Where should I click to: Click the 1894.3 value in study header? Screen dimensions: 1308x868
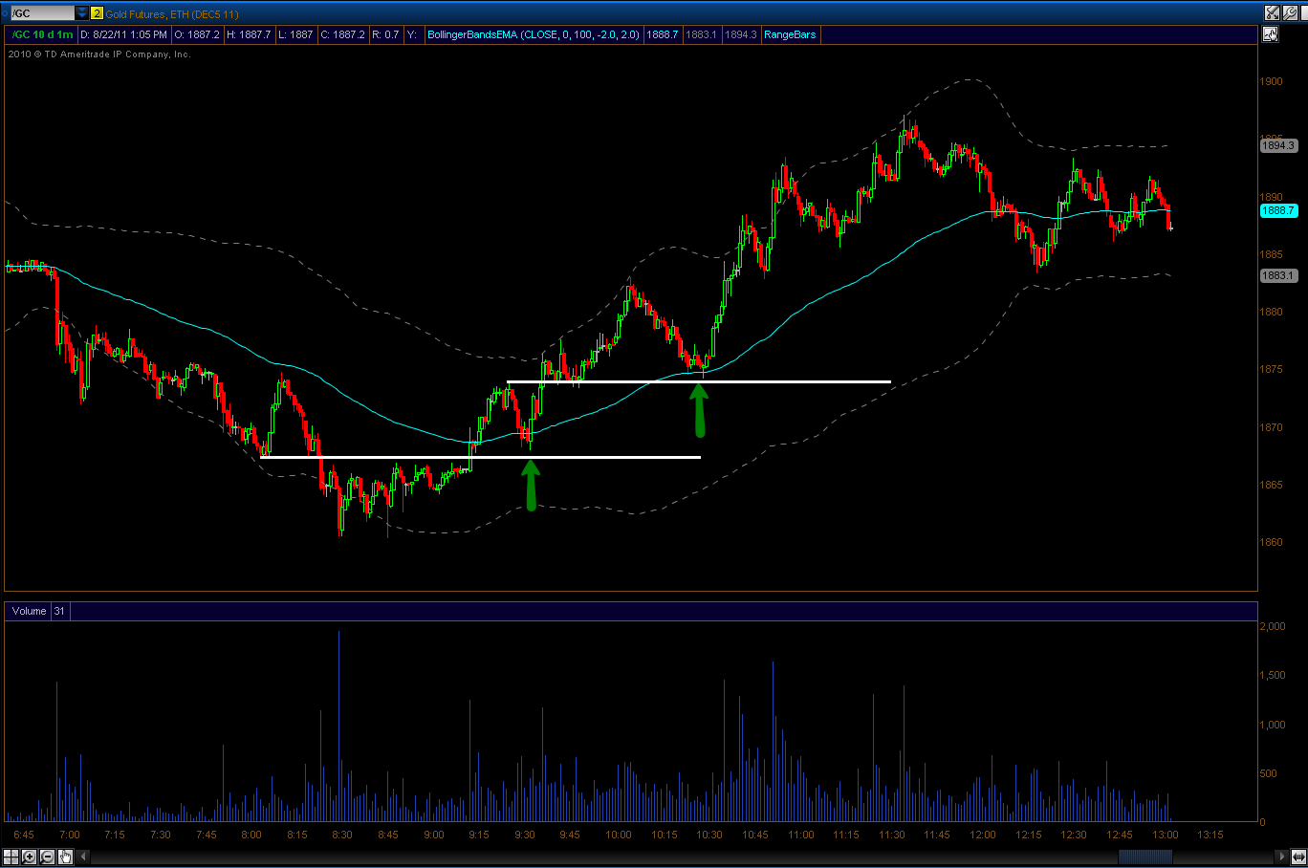coord(740,34)
